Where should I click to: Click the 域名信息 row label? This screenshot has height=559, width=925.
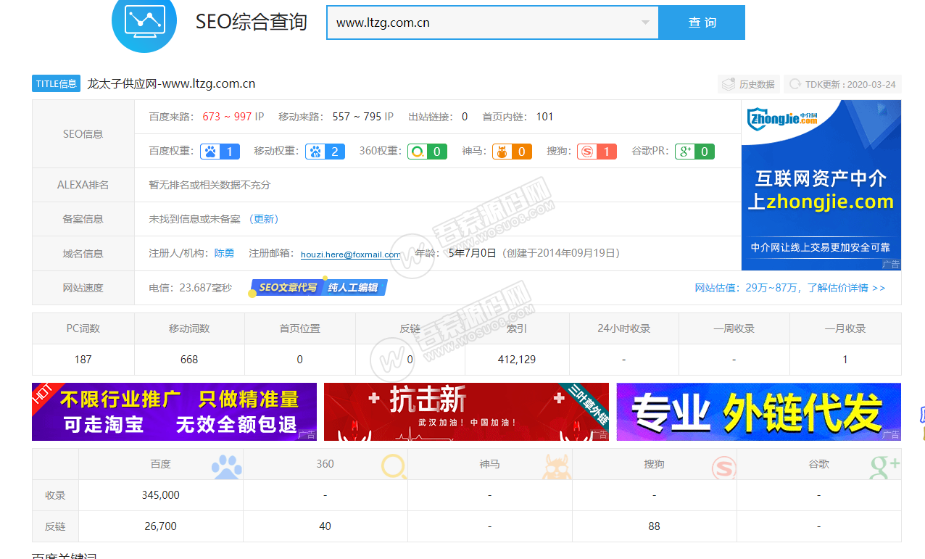83,254
